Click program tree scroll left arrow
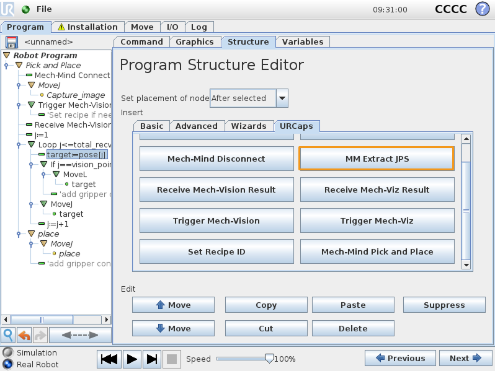The height and width of the screenshot is (371, 495). click(6, 320)
